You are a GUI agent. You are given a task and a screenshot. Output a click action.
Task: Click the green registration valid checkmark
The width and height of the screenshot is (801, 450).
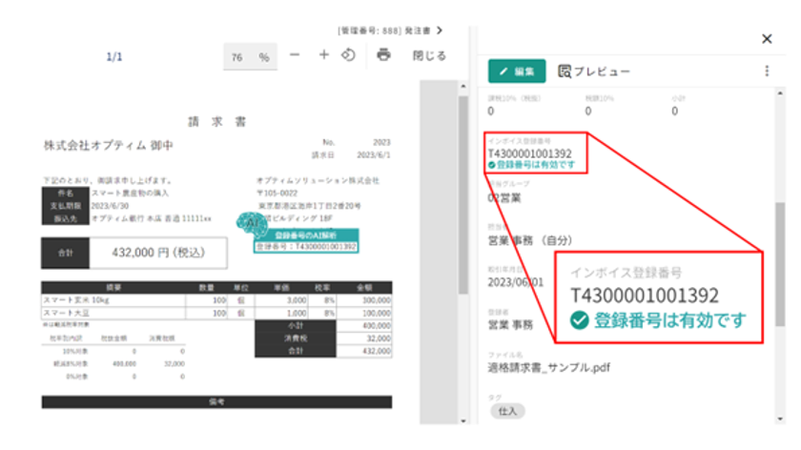(491, 165)
